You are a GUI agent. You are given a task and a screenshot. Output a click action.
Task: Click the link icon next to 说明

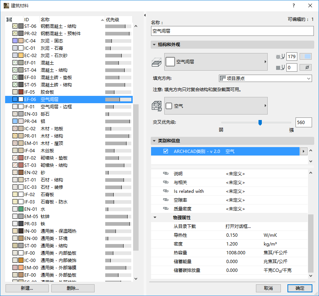click(x=165, y=174)
